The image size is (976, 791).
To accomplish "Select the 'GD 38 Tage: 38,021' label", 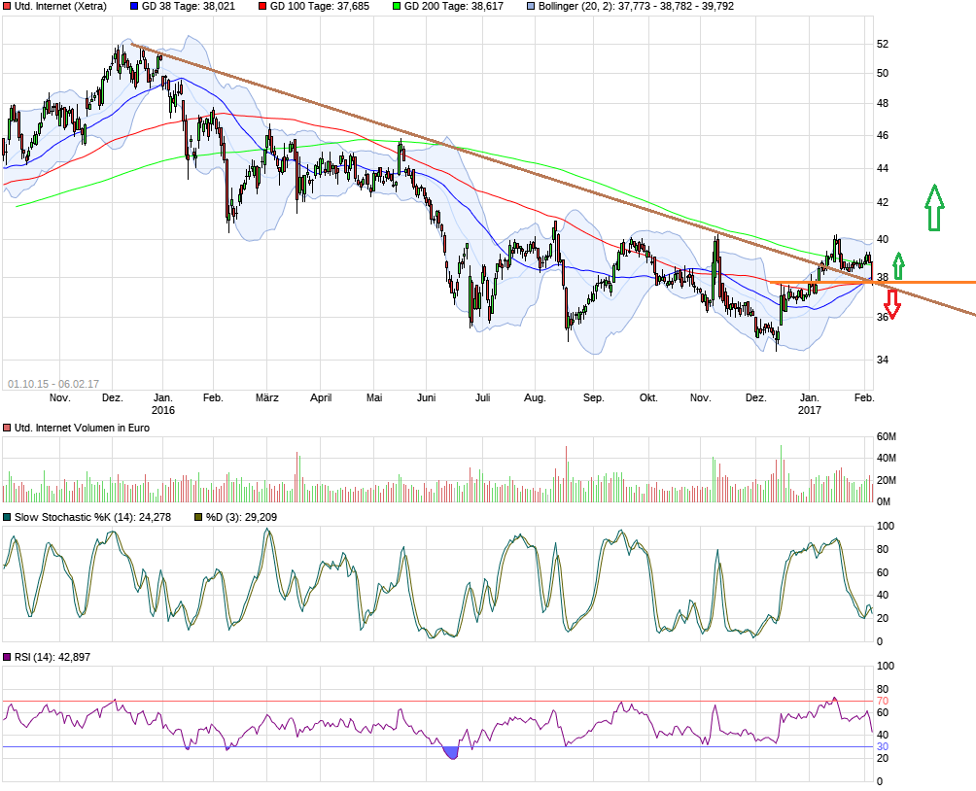I will [x=189, y=6].
